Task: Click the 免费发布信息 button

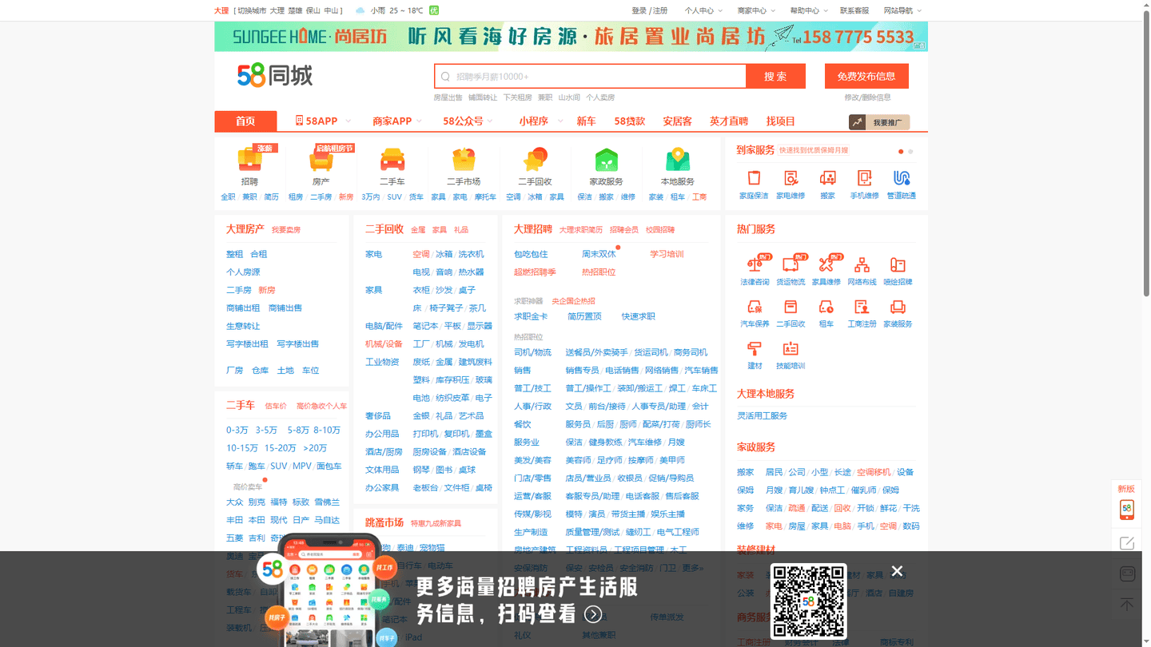Action: pyautogui.click(x=866, y=76)
